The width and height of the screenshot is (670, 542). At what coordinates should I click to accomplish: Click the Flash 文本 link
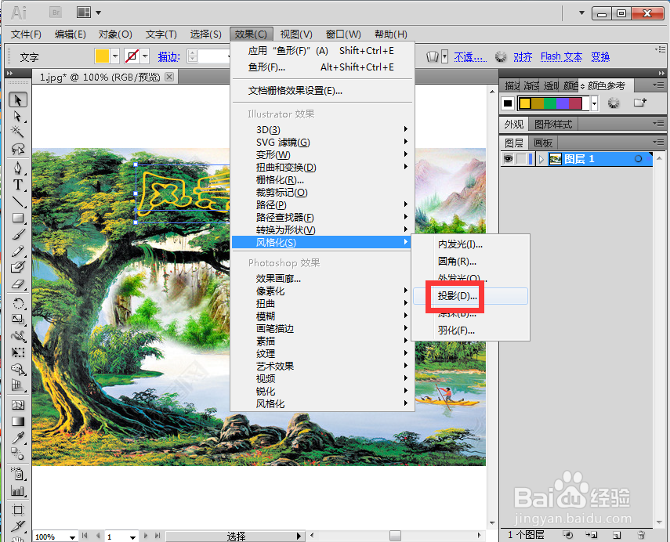(x=561, y=56)
